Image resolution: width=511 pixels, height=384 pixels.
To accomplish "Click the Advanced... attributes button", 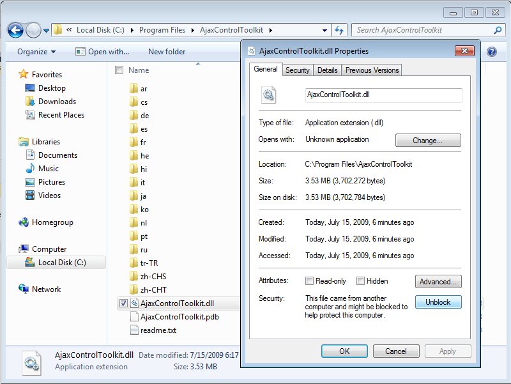I will tap(438, 281).
